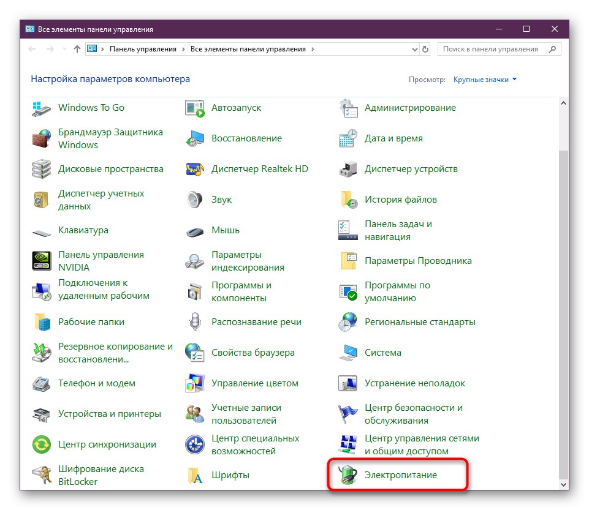
Task: Open the История файлов icon
Action: (x=349, y=200)
